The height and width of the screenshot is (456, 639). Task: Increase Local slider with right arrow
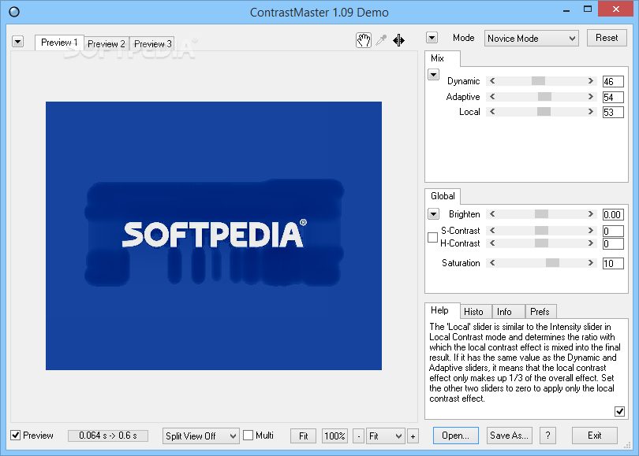pyautogui.click(x=591, y=112)
